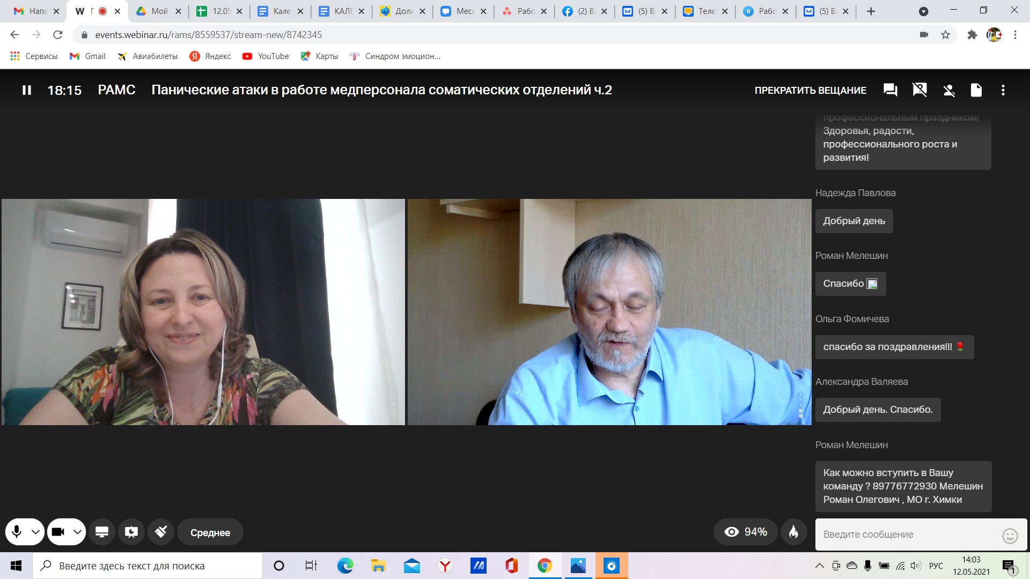
Task: Open the files document icon
Action: coord(976,90)
